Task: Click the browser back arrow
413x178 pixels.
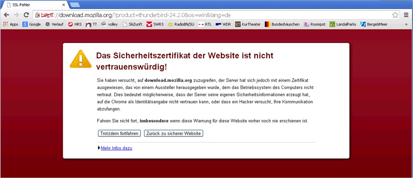Action: [x=6, y=15]
